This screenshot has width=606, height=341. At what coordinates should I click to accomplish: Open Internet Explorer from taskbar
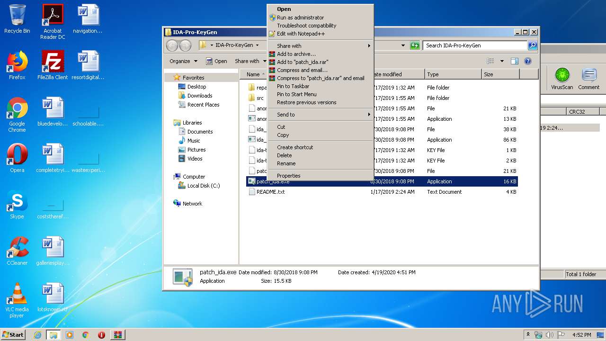pos(37,335)
